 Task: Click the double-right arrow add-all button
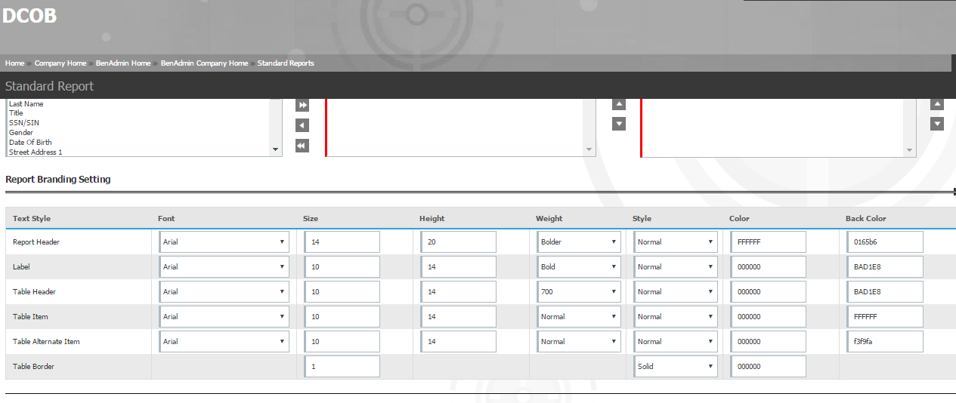tap(302, 105)
